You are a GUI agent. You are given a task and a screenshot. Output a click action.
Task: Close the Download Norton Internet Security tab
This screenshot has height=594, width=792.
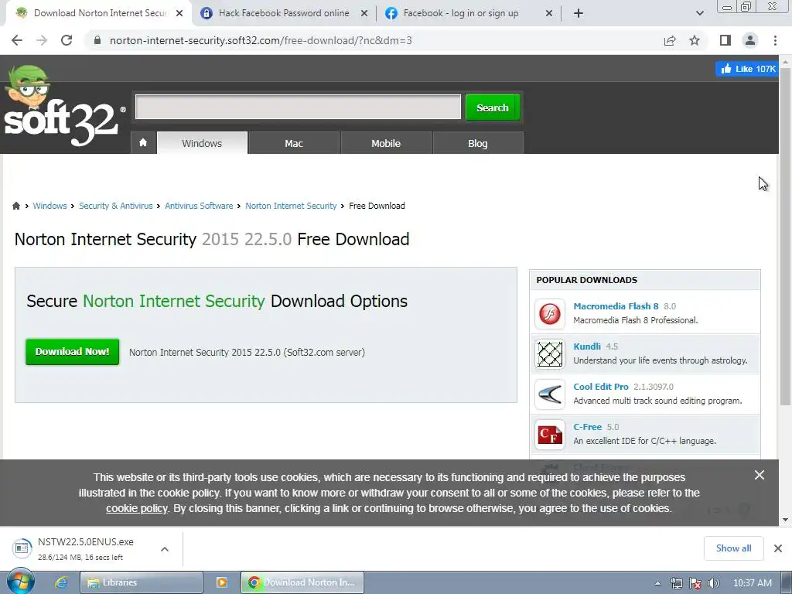click(179, 14)
